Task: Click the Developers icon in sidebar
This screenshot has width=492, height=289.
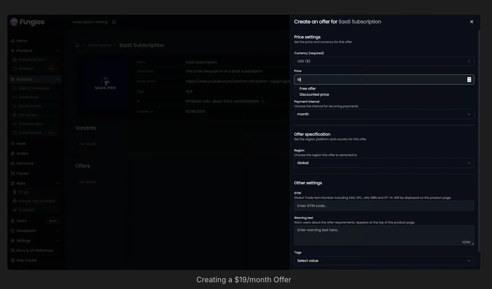Action: (x=13, y=231)
